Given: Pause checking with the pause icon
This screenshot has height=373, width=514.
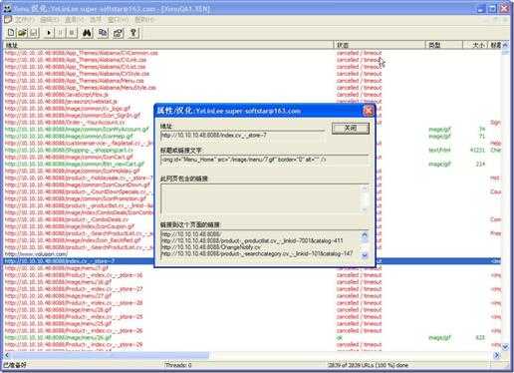Looking at the screenshot, I should [x=60, y=33].
